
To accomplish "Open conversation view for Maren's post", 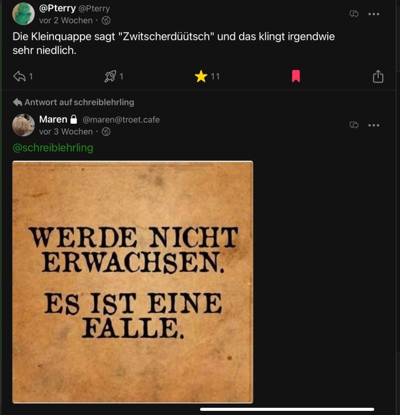I will tap(354, 125).
